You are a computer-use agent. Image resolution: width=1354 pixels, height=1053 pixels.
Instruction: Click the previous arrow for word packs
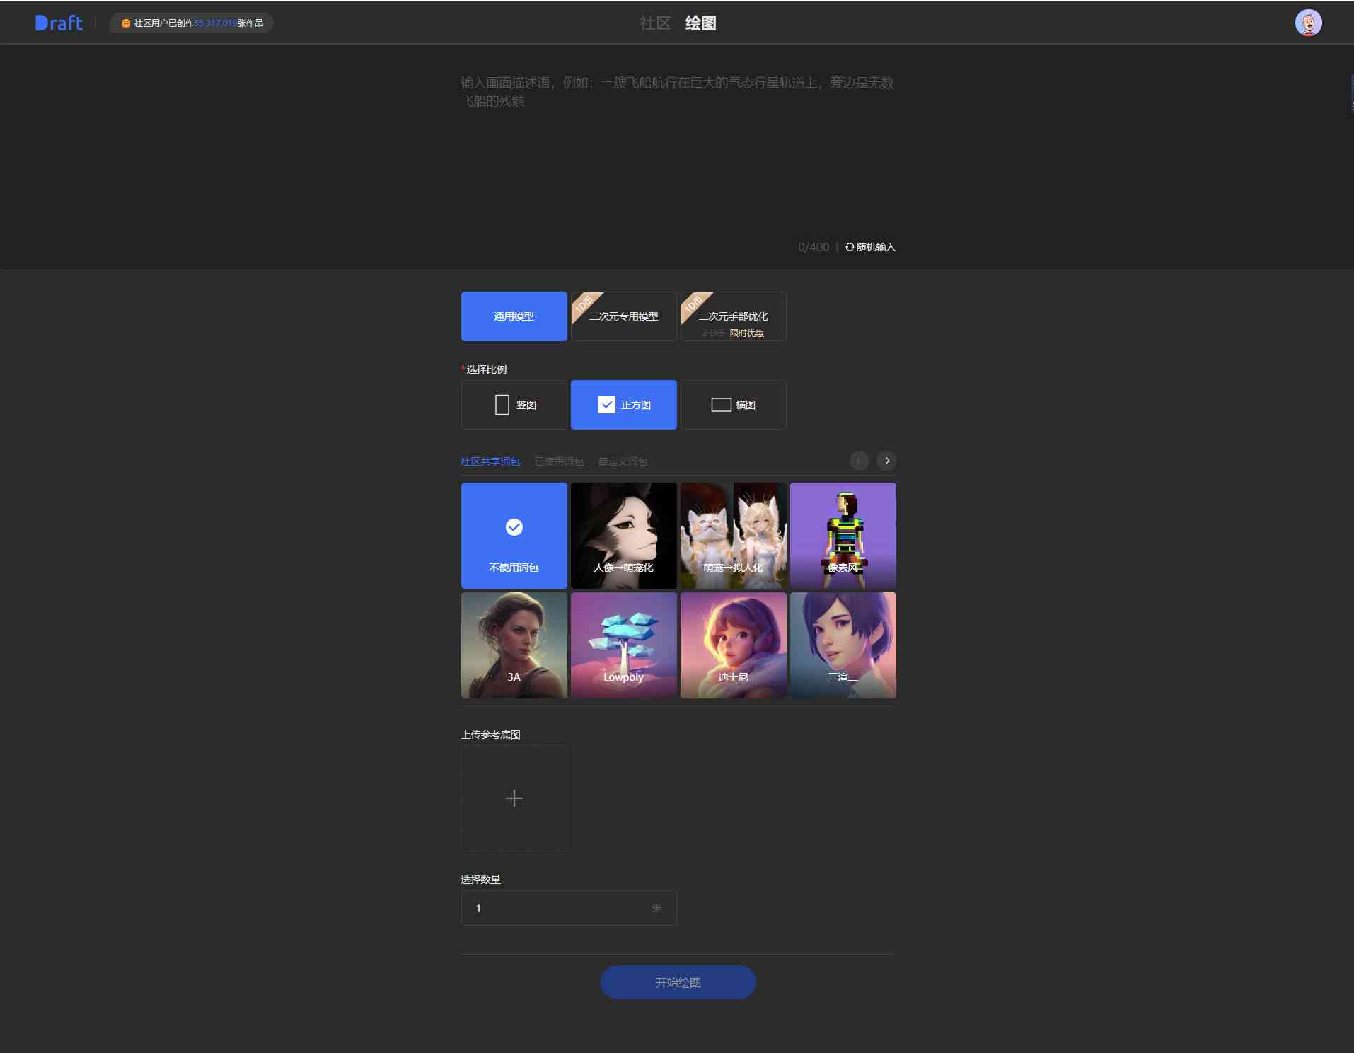pyautogui.click(x=859, y=461)
